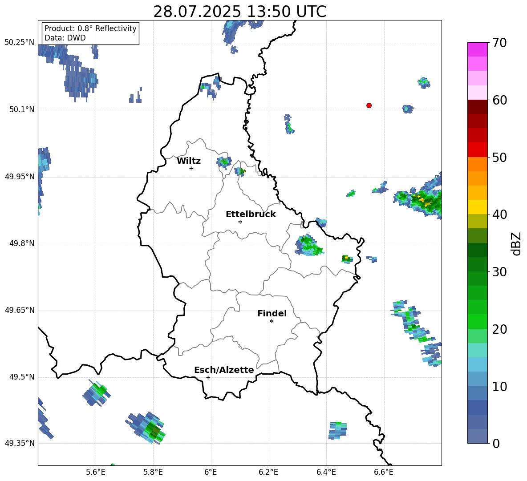Click the yellow colorbar swatch at 40
This screenshot has height=481, width=527.
pos(477,207)
